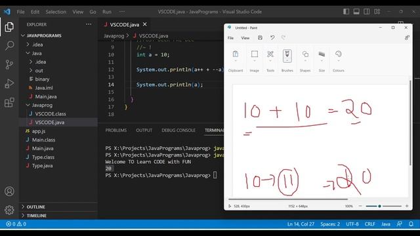Click Spaces: 2 indentation status

(x=330, y=224)
